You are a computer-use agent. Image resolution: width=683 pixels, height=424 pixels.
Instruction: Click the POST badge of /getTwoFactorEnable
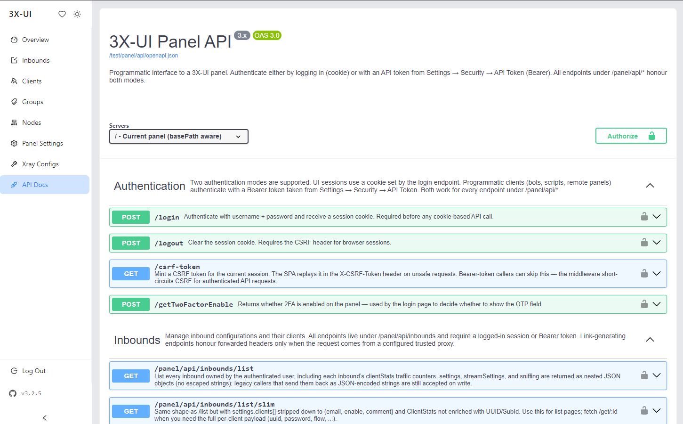pyautogui.click(x=131, y=304)
